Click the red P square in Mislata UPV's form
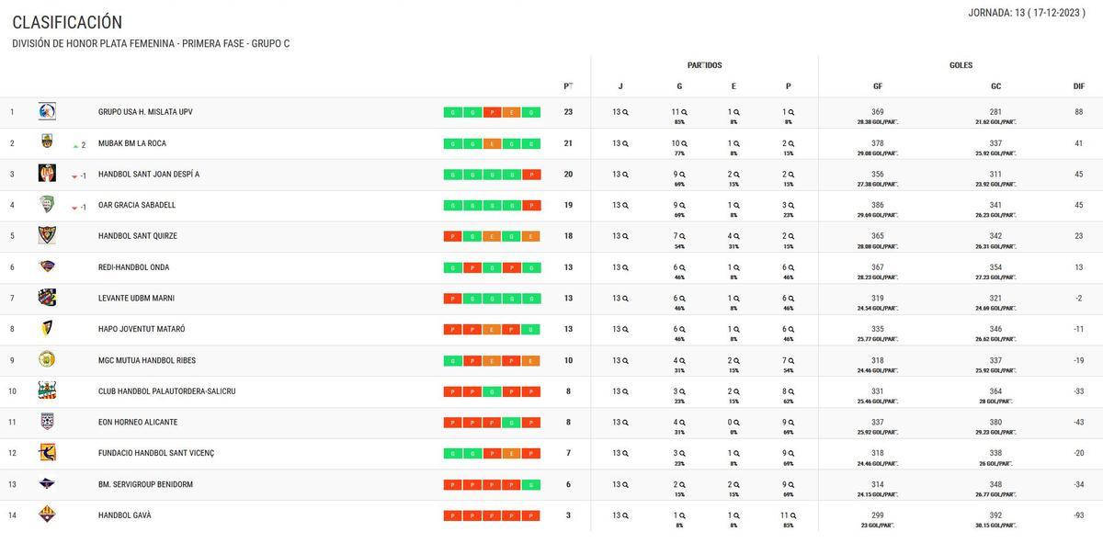The height and width of the screenshot is (543, 1103). point(492,112)
